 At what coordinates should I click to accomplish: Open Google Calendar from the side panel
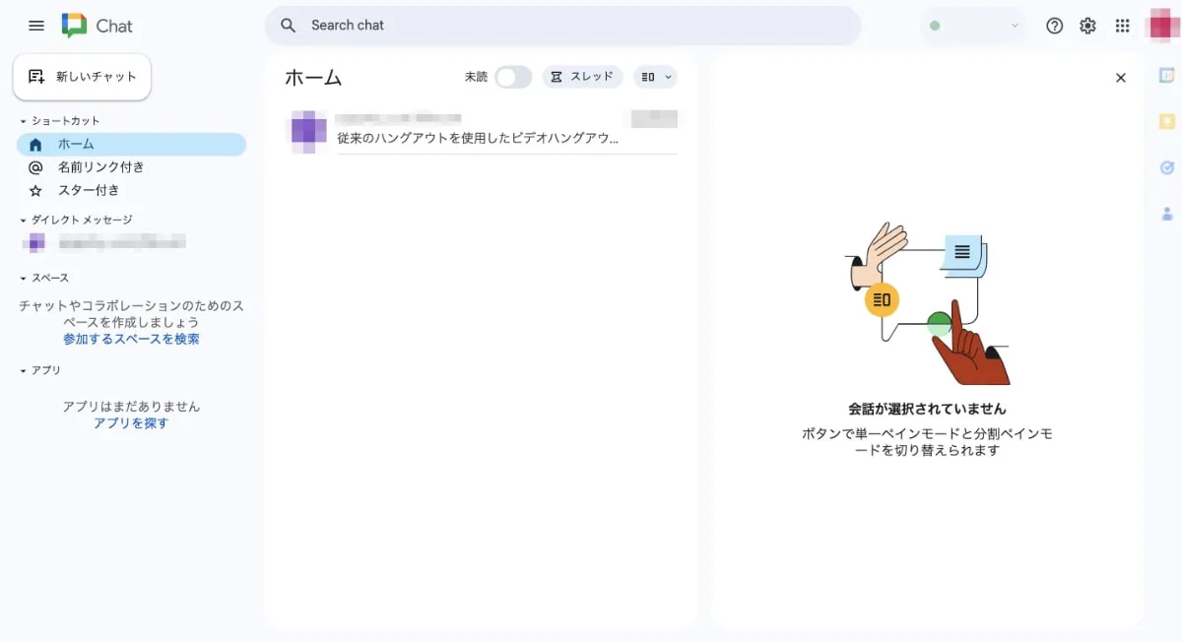pos(1166,74)
